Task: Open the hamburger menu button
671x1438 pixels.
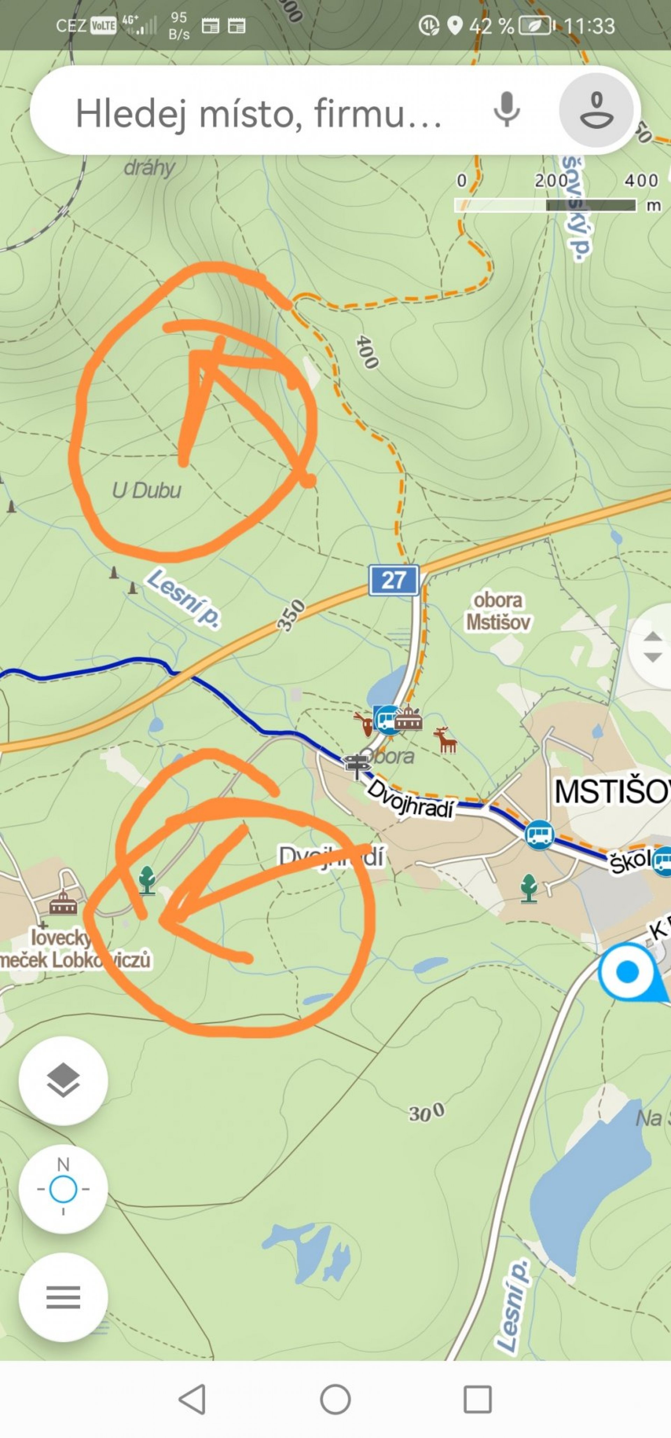Action: (x=63, y=1297)
